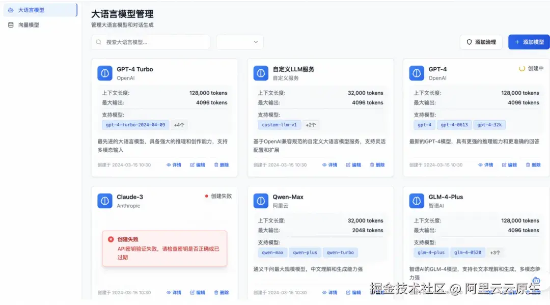This screenshot has width=550, height=305.
Task: Click the Qwen-Max card title
Action: click(x=288, y=197)
